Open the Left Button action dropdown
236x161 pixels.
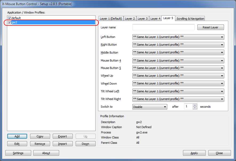(x=178, y=37)
